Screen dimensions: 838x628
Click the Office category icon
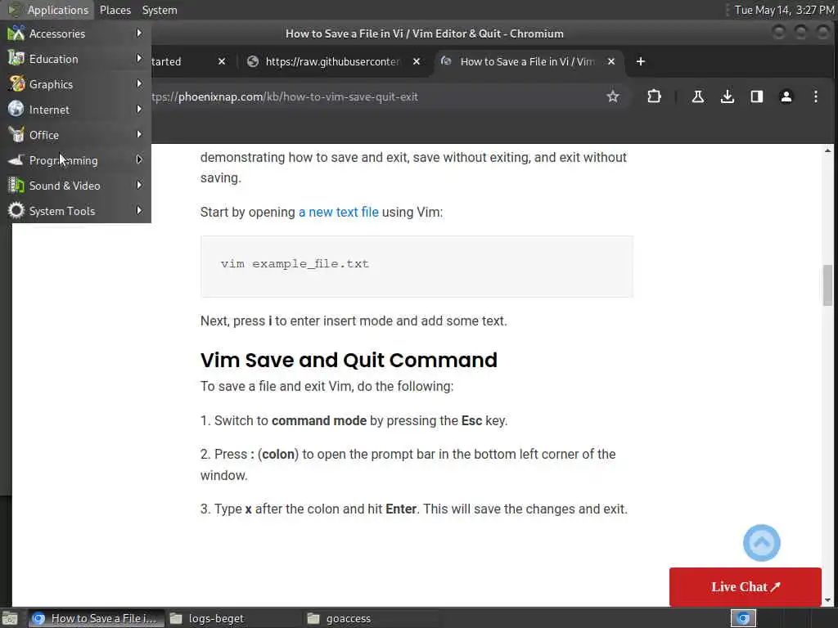(x=16, y=135)
